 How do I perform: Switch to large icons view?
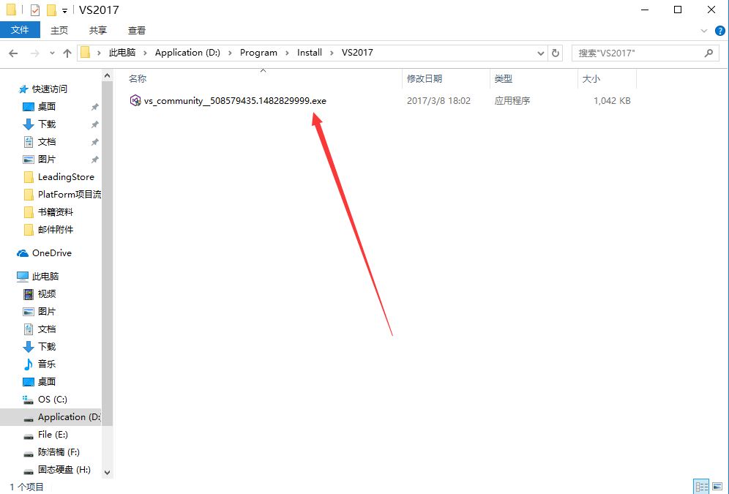tap(717, 487)
